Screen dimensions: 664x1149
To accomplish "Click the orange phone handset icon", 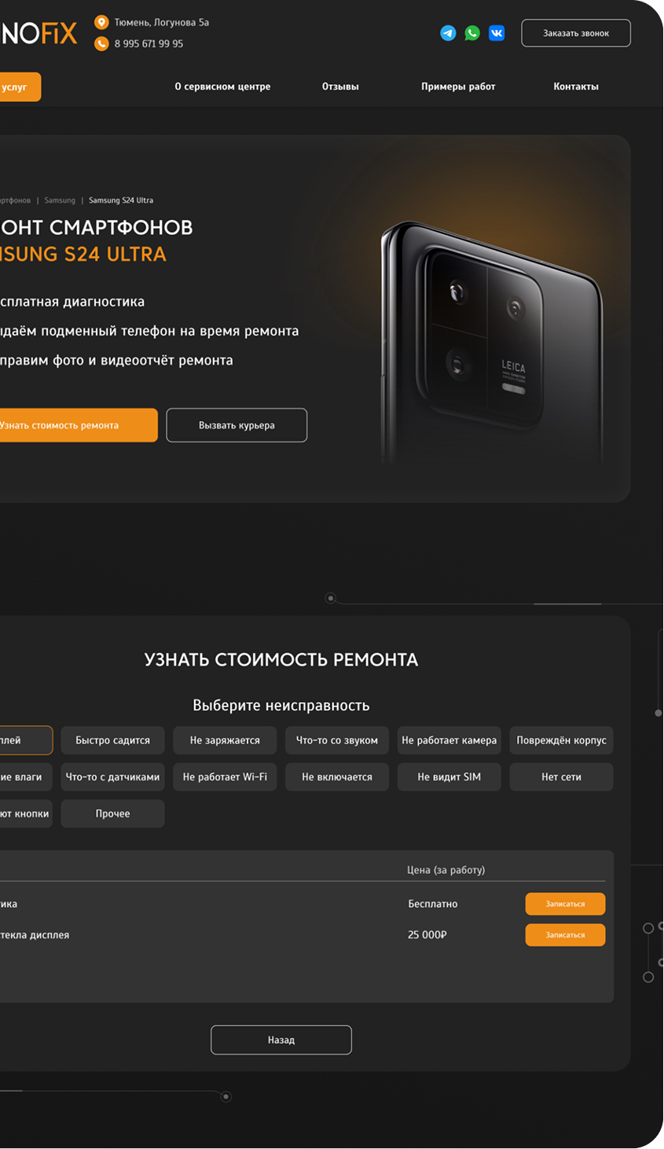I will point(101,43).
